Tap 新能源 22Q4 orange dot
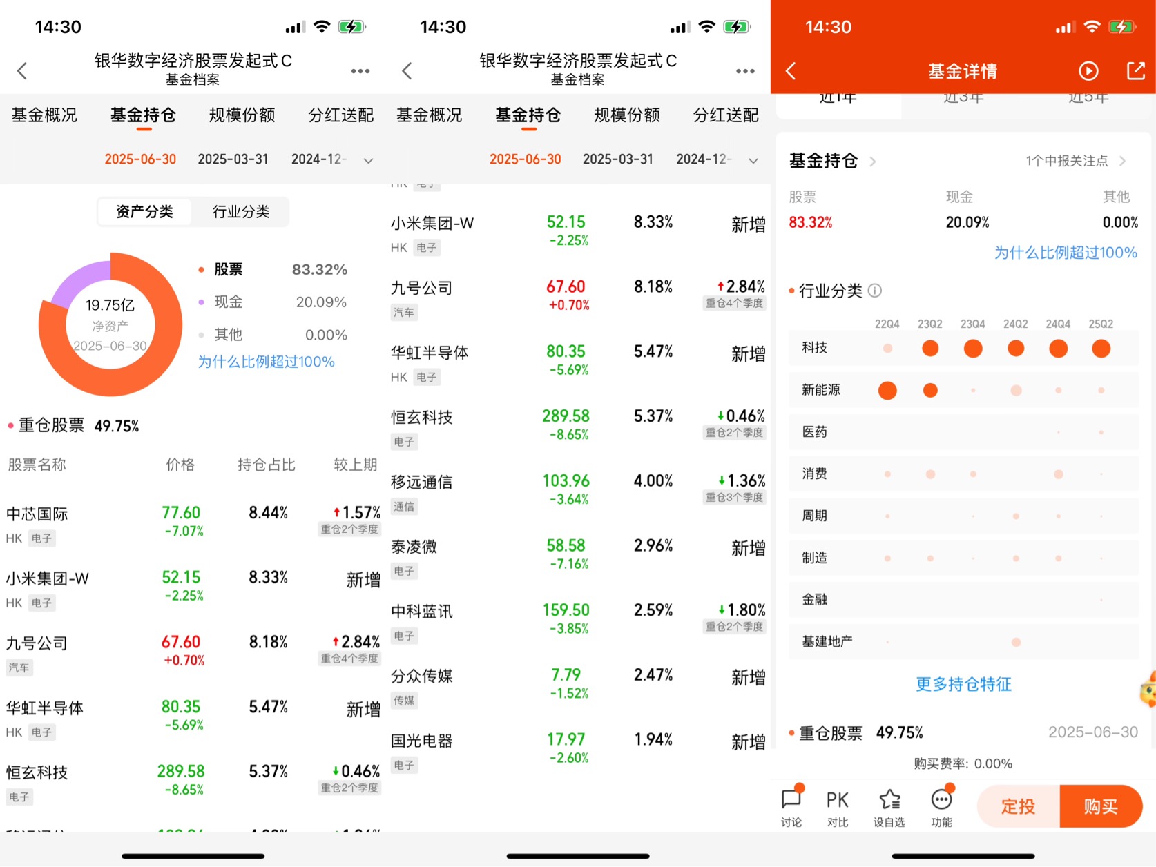The width and height of the screenshot is (1156, 867). click(887, 391)
